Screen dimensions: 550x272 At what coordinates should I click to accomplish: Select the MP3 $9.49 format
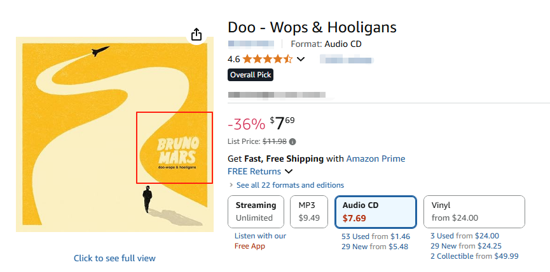click(x=308, y=212)
